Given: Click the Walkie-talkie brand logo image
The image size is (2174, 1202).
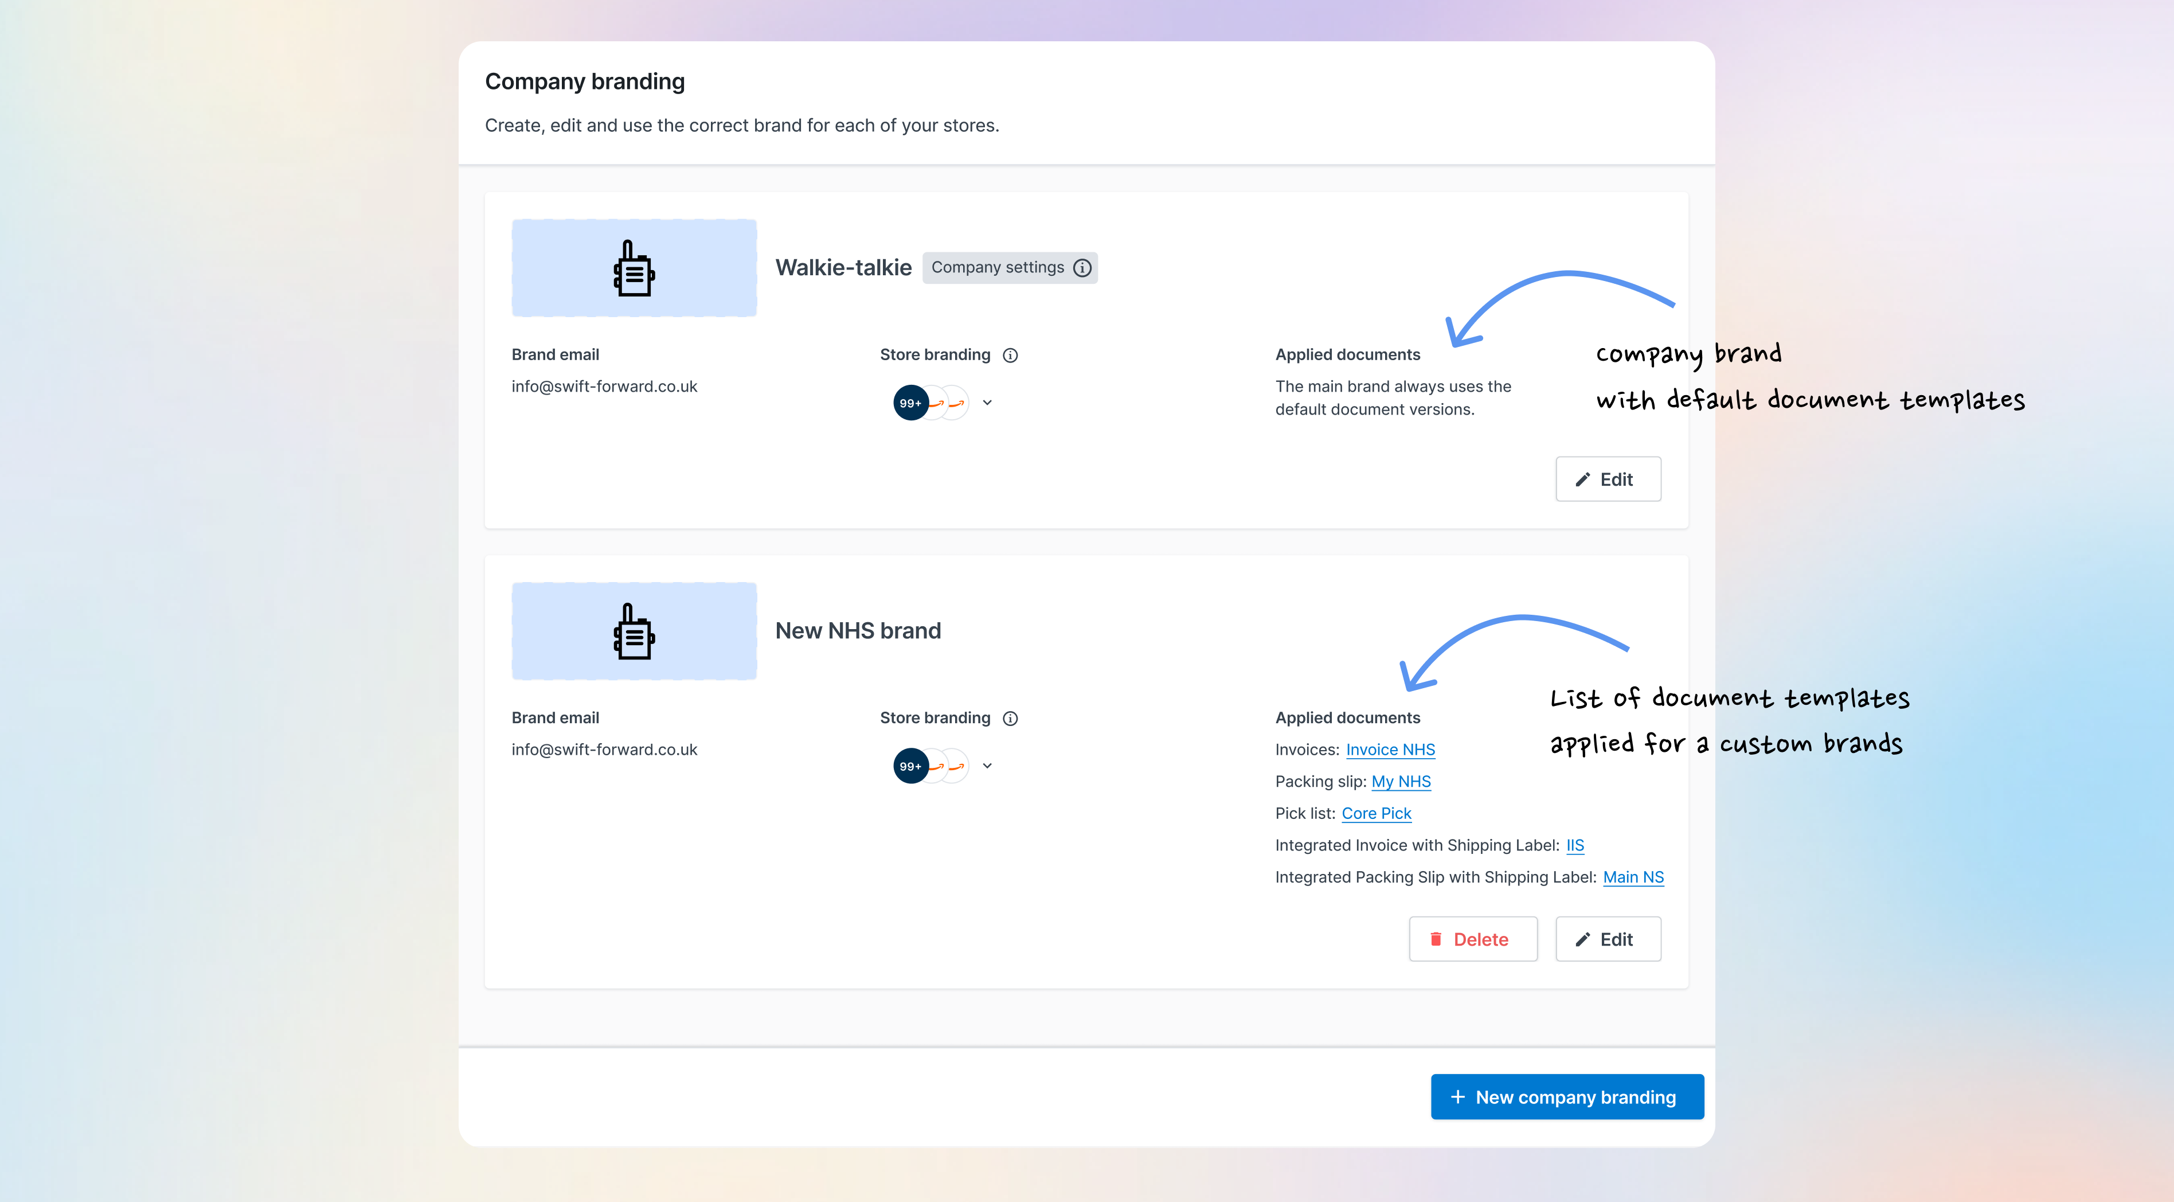Looking at the screenshot, I should 634,268.
